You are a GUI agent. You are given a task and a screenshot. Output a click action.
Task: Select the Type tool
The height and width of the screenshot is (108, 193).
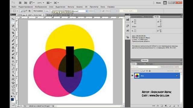(x=13, y=72)
